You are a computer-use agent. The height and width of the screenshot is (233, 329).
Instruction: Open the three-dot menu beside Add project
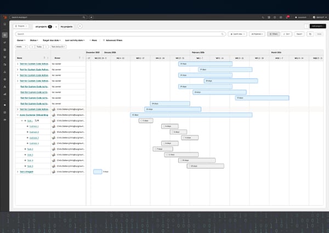pyautogui.click(x=307, y=26)
